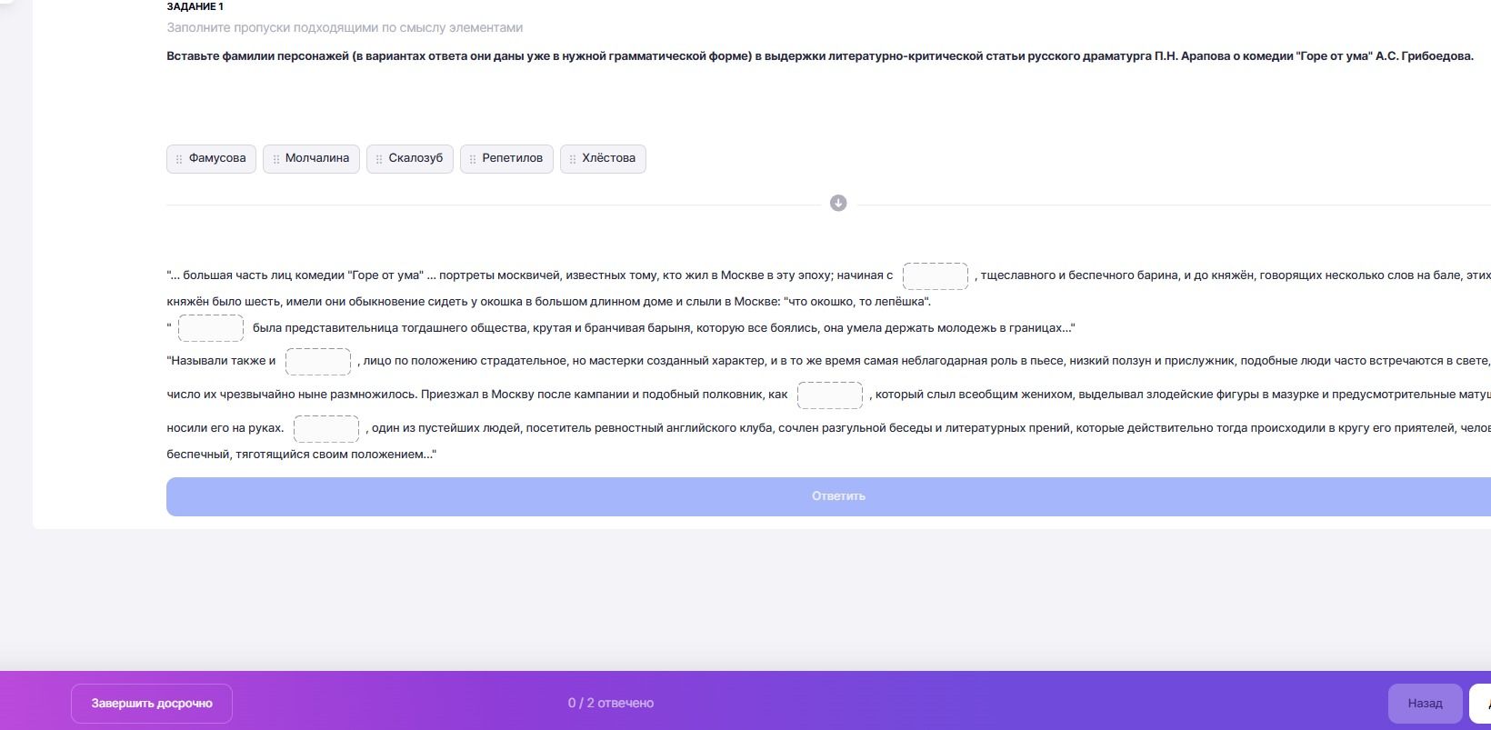Click the drag handle on the Репетилов chip

click(x=473, y=159)
